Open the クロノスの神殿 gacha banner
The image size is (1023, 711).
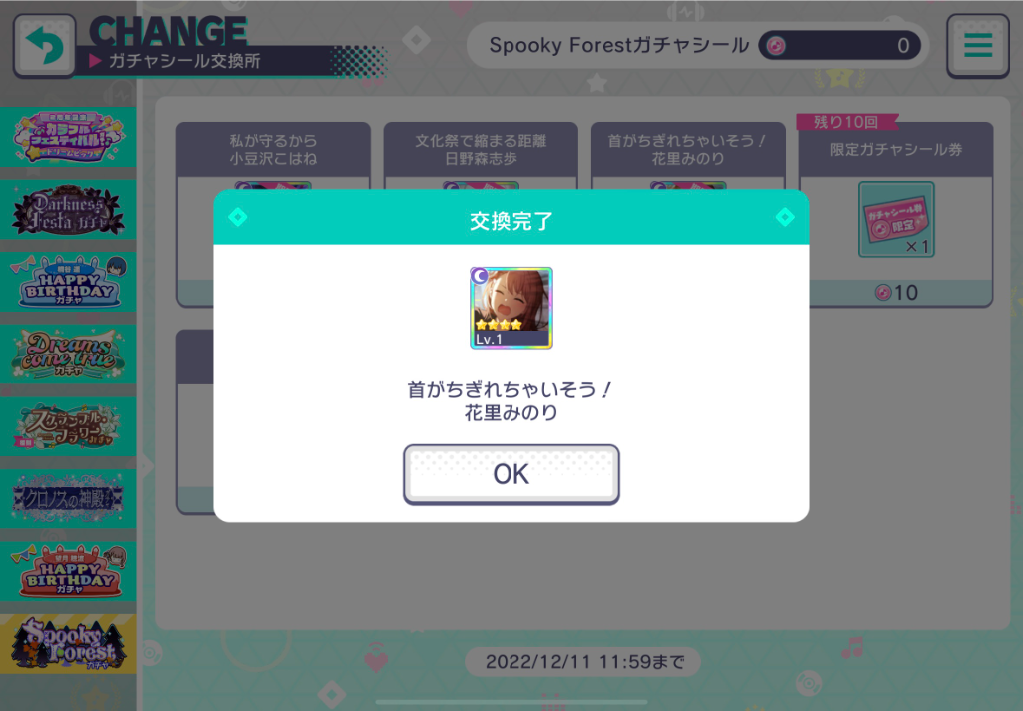68,499
